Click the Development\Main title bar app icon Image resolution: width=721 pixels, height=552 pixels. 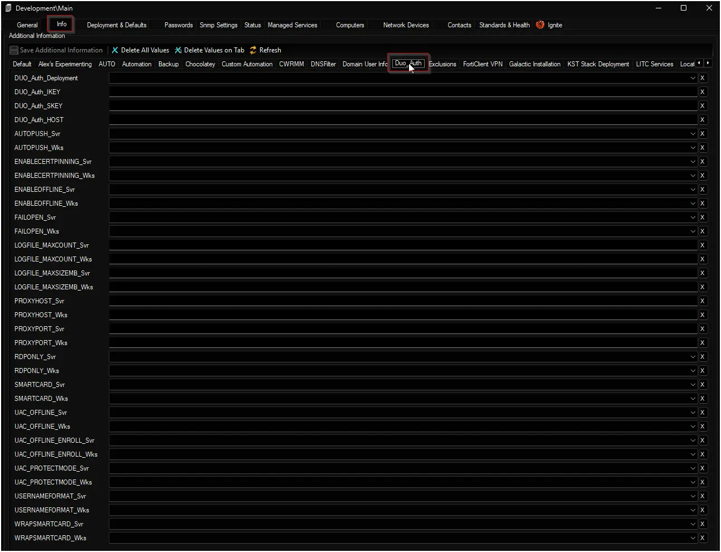(x=8, y=8)
